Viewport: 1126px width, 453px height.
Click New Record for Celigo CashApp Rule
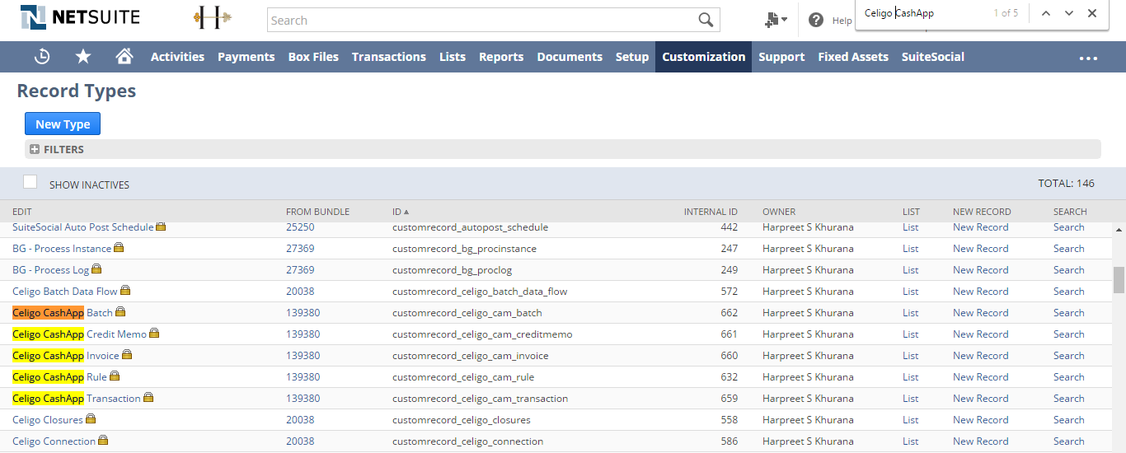click(x=980, y=377)
